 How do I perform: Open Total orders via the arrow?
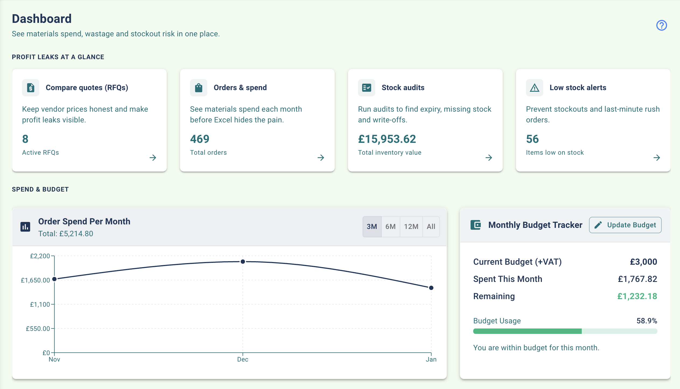(x=321, y=158)
